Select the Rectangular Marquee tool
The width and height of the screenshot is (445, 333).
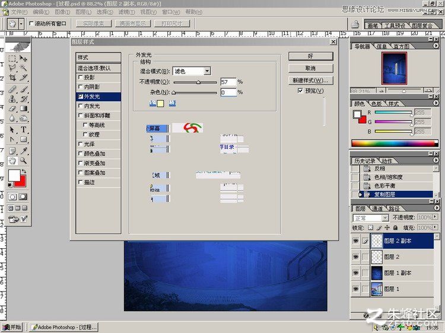pyautogui.click(x=12, y=59)
